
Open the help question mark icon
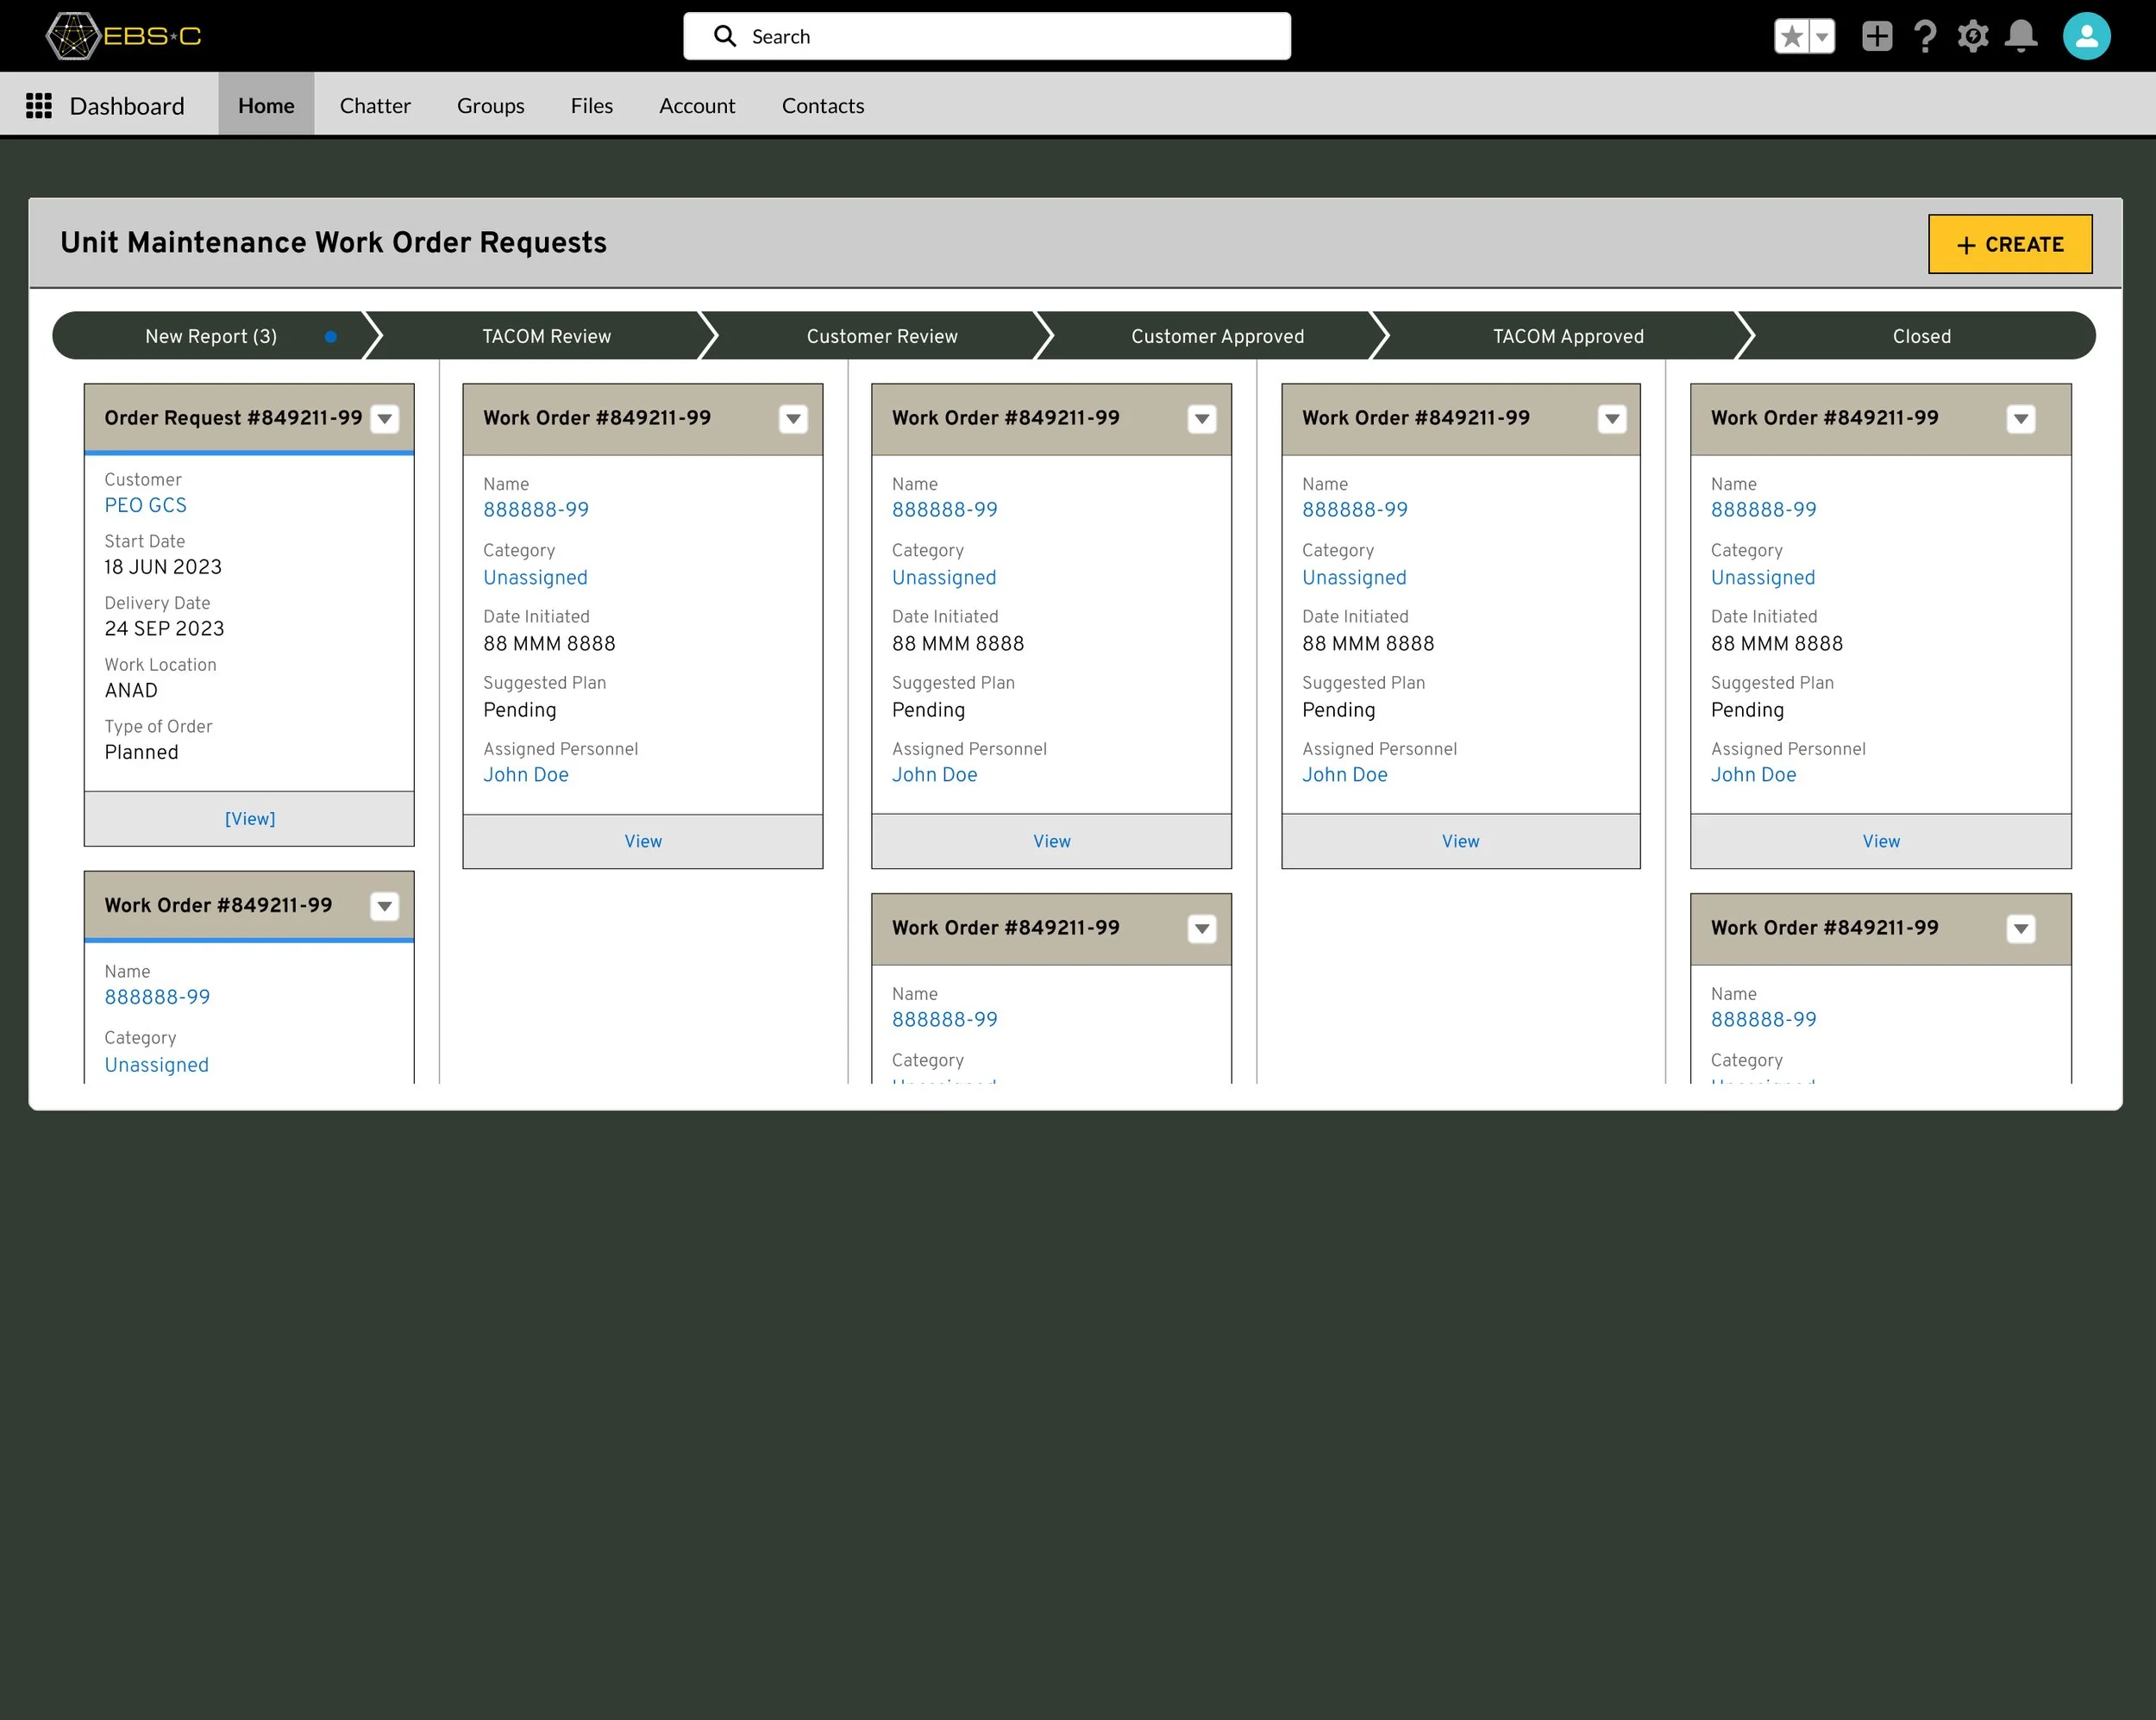[x=1924, y=37]
